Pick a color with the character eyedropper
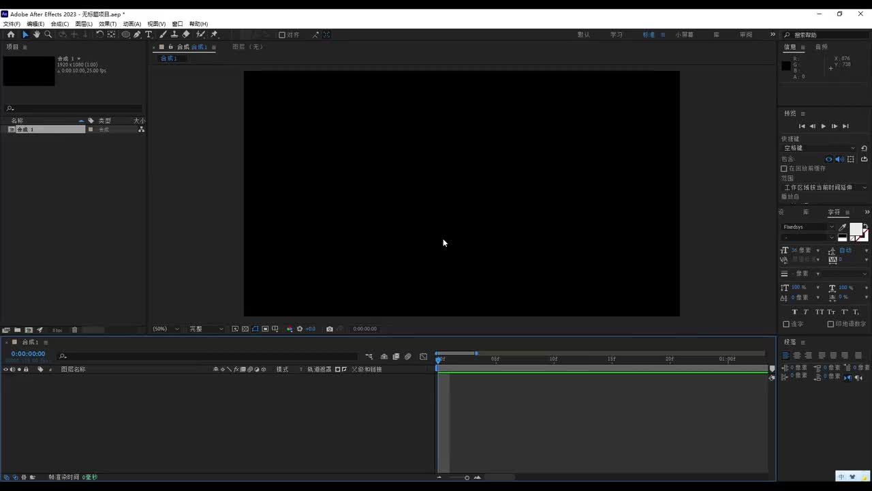Image resolution: width=872 pixels, height=491 pixels. coord(843,227)
